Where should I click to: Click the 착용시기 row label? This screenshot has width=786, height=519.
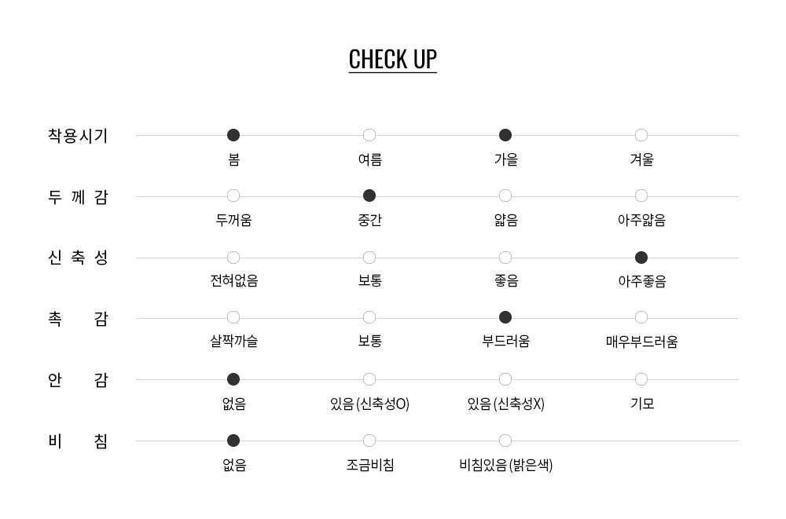[78, 136]
